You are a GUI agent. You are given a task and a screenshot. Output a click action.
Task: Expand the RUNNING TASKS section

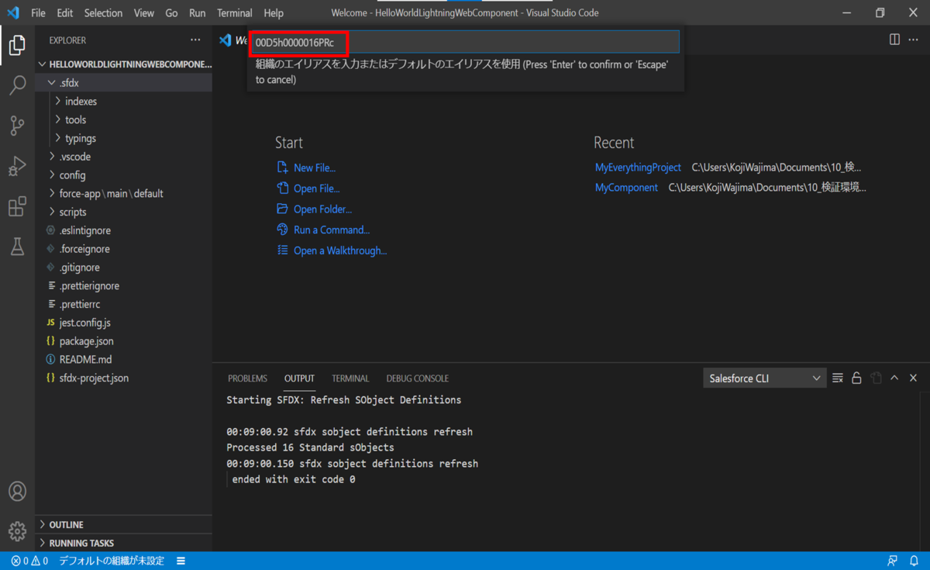tap(124, 544)
